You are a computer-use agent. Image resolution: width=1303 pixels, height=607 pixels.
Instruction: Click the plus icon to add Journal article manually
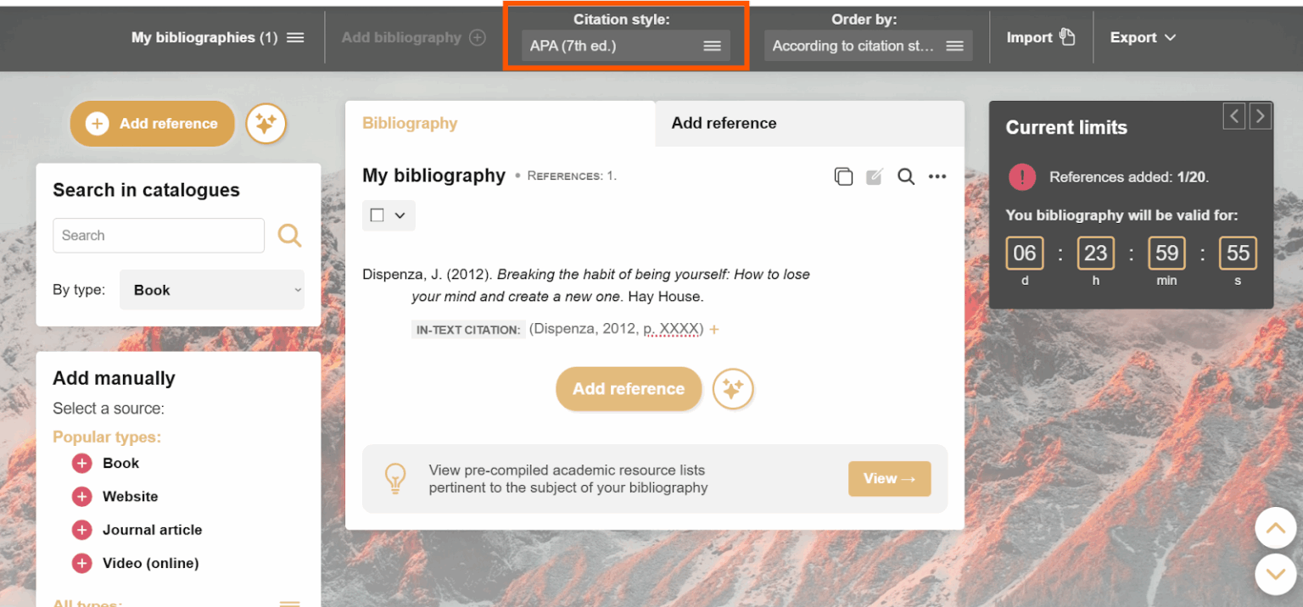(81, 529)
